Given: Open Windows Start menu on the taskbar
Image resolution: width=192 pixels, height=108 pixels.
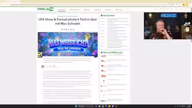Looking at the screenshot, I should (x=76, y=106).
